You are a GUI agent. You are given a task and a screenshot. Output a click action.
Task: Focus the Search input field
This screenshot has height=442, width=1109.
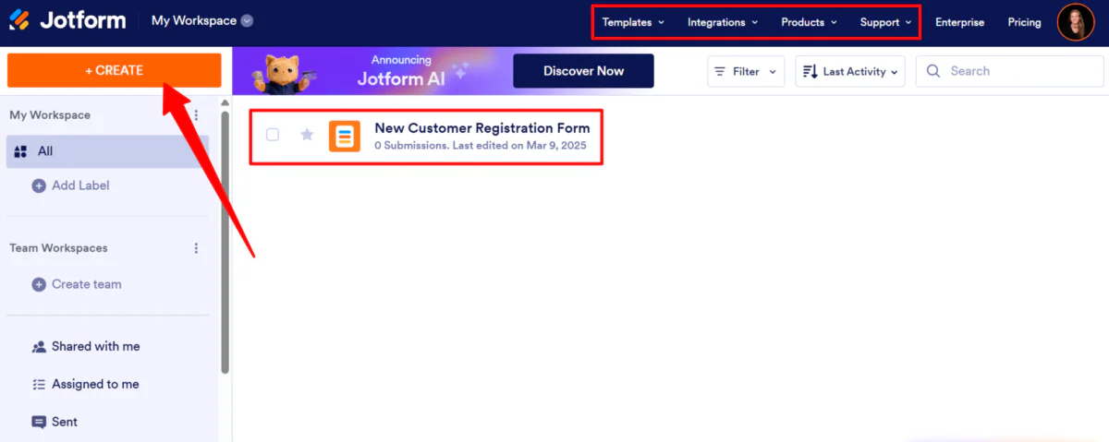coord(1010,71)
